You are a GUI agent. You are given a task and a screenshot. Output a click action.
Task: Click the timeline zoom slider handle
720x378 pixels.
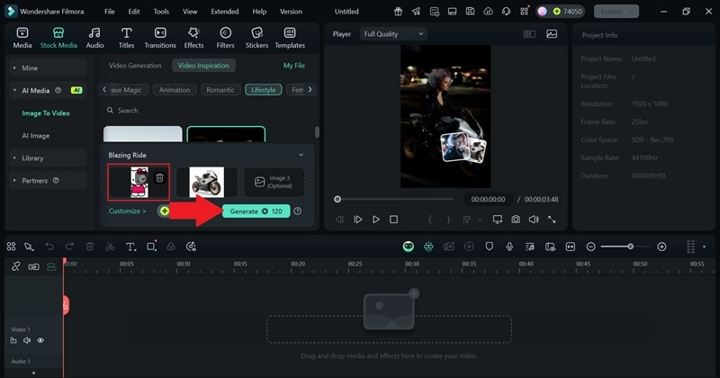click(x=631, y=247)
